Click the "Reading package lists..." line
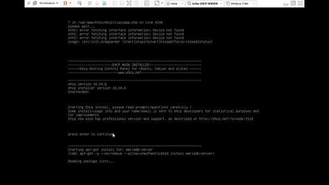This screenshot has width=329, height=185. pos(92,161)
